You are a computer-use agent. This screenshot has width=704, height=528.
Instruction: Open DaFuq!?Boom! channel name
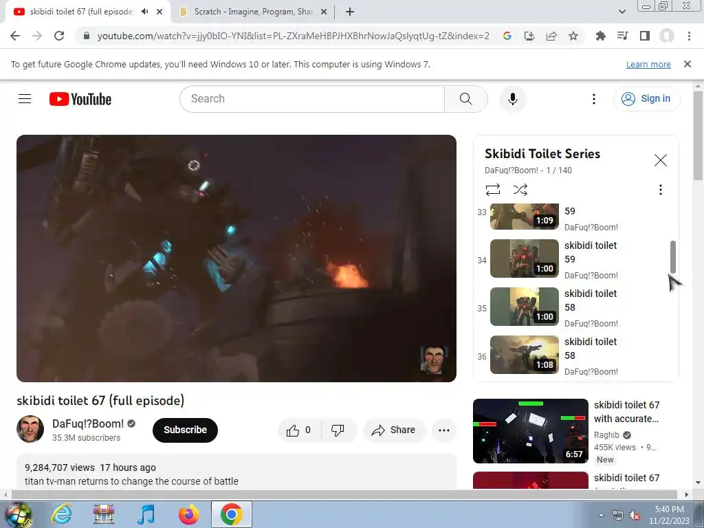(x=88, y=423)
